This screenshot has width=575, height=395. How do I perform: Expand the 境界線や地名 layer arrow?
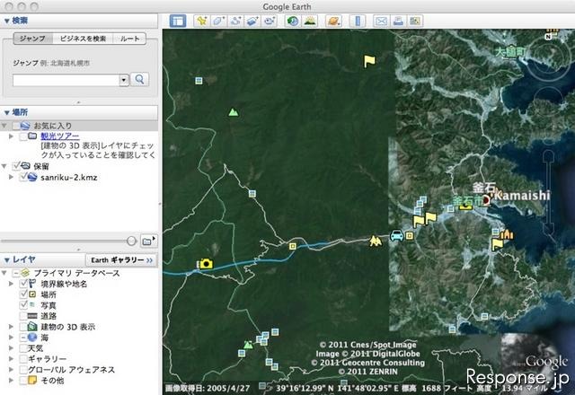[11, 284]
